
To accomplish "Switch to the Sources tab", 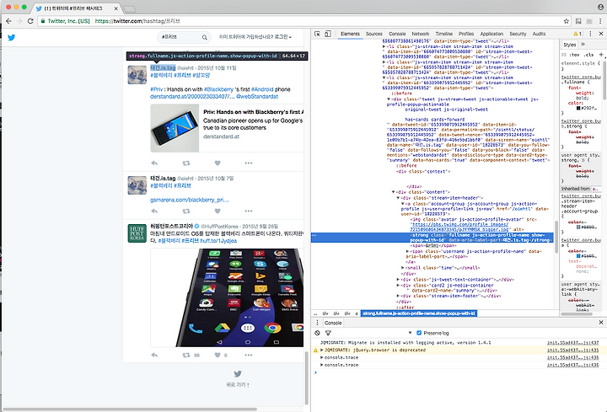I will click(x=374, y=34).
